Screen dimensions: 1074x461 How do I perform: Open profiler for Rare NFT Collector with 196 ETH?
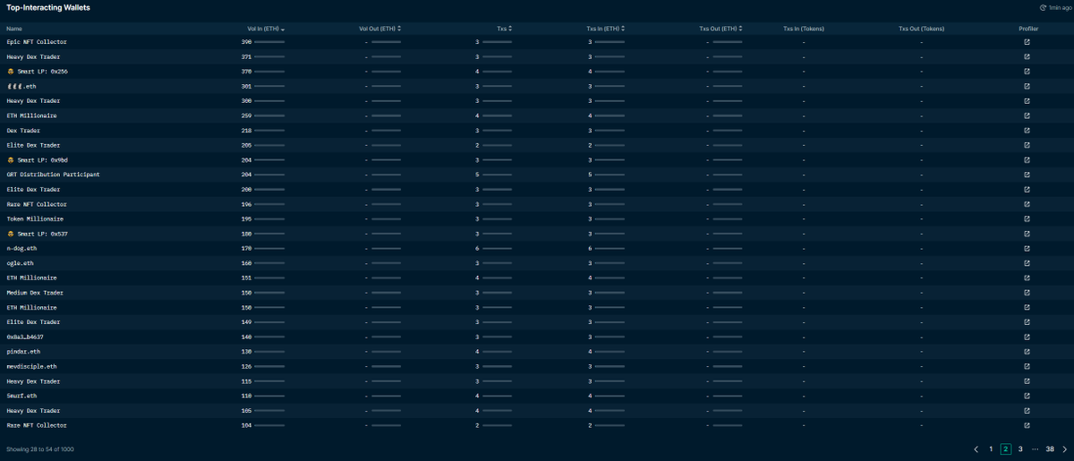(x=1027, y=204)
